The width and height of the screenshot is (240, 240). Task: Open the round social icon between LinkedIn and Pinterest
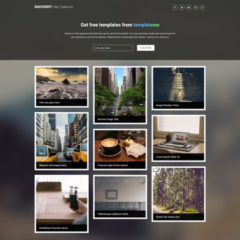[x=195, y=7]
